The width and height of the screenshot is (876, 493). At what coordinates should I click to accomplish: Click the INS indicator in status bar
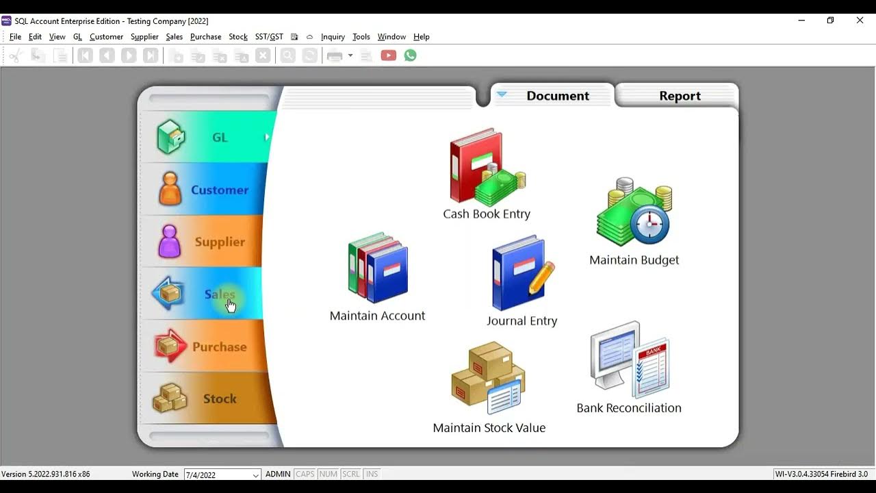tap(372, 475)
